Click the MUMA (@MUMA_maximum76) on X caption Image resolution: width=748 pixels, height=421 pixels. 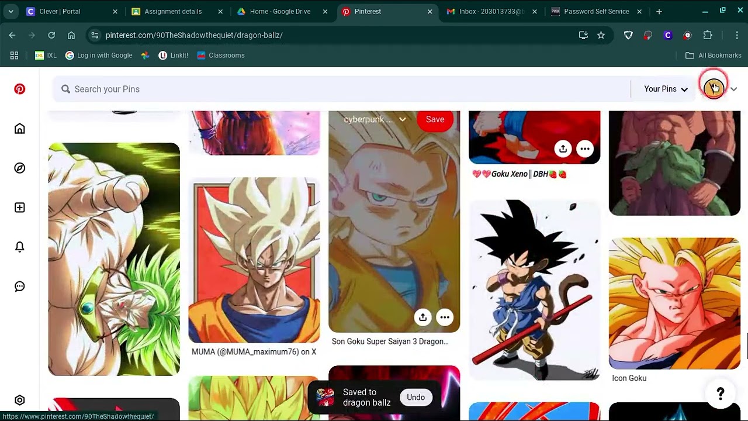(254, 352)
